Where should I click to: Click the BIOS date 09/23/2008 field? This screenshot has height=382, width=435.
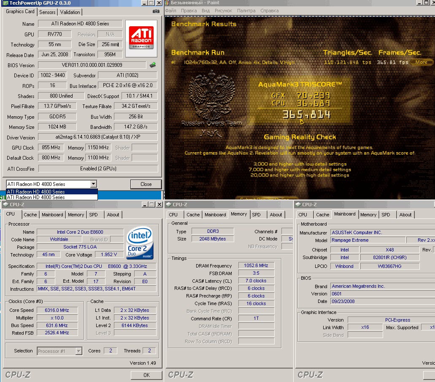[x=383, y=301]
